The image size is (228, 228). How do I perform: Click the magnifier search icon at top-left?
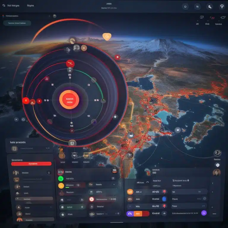pyautogui.click(x=4, y=6)
